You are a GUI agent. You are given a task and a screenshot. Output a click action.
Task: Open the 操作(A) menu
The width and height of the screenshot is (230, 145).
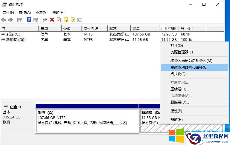tap(25, 13)
